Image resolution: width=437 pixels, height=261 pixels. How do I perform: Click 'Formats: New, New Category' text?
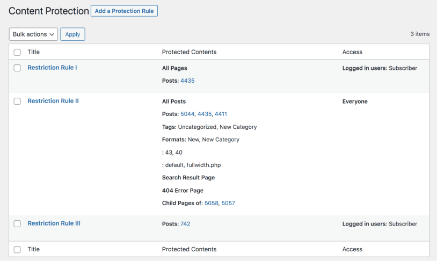[x=201, y=140]
